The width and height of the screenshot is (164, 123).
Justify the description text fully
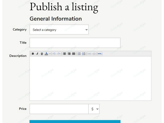coord(74,54)
